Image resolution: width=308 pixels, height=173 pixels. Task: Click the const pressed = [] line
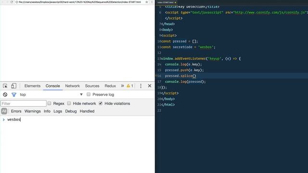pos(180,41)
